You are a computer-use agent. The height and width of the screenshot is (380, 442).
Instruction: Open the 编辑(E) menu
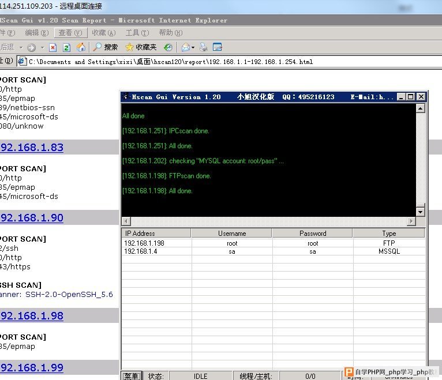point(37,33)
